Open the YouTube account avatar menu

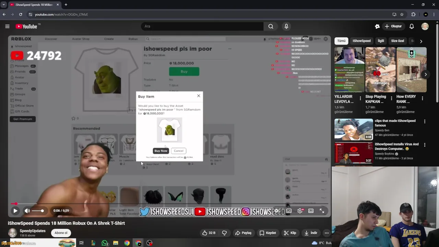(425, 26)
